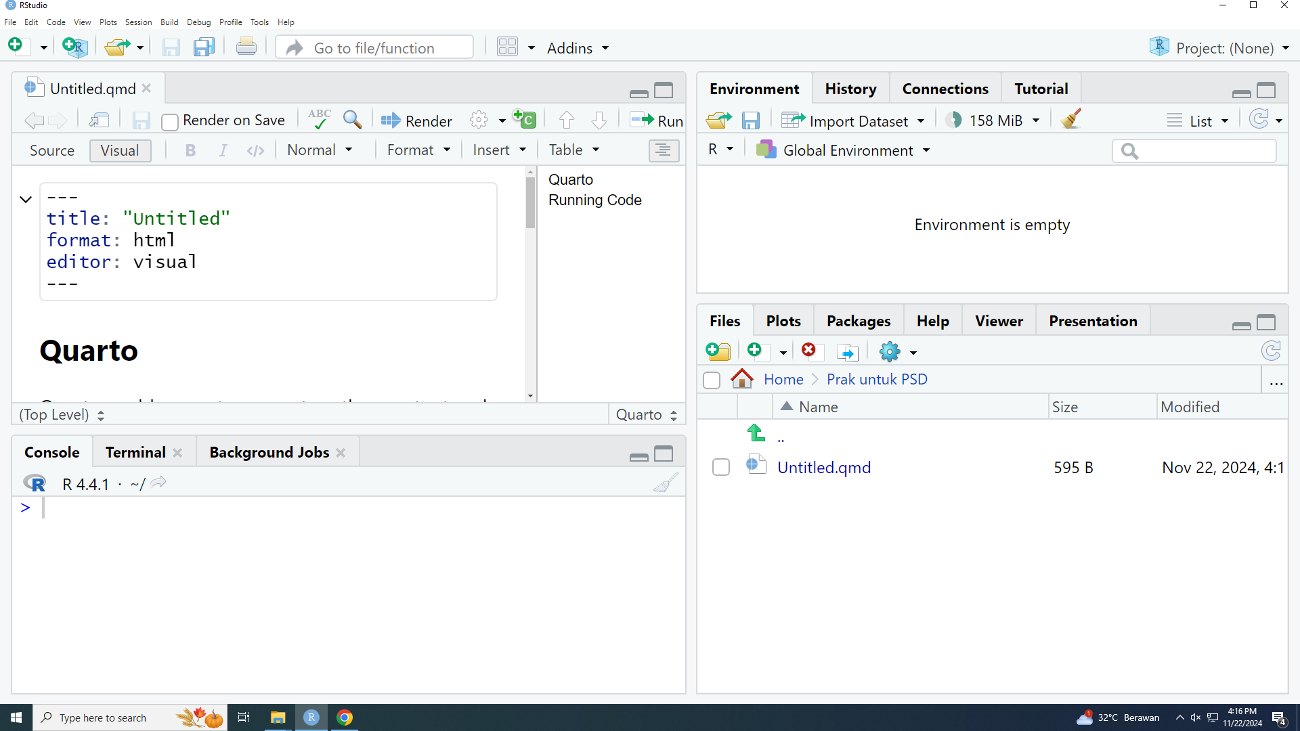Switch to the Packages tab

tap(858, 321)
